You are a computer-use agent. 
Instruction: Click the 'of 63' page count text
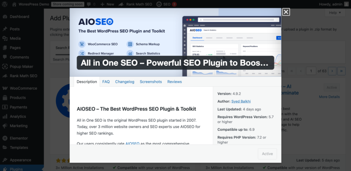tap(322, 71)
